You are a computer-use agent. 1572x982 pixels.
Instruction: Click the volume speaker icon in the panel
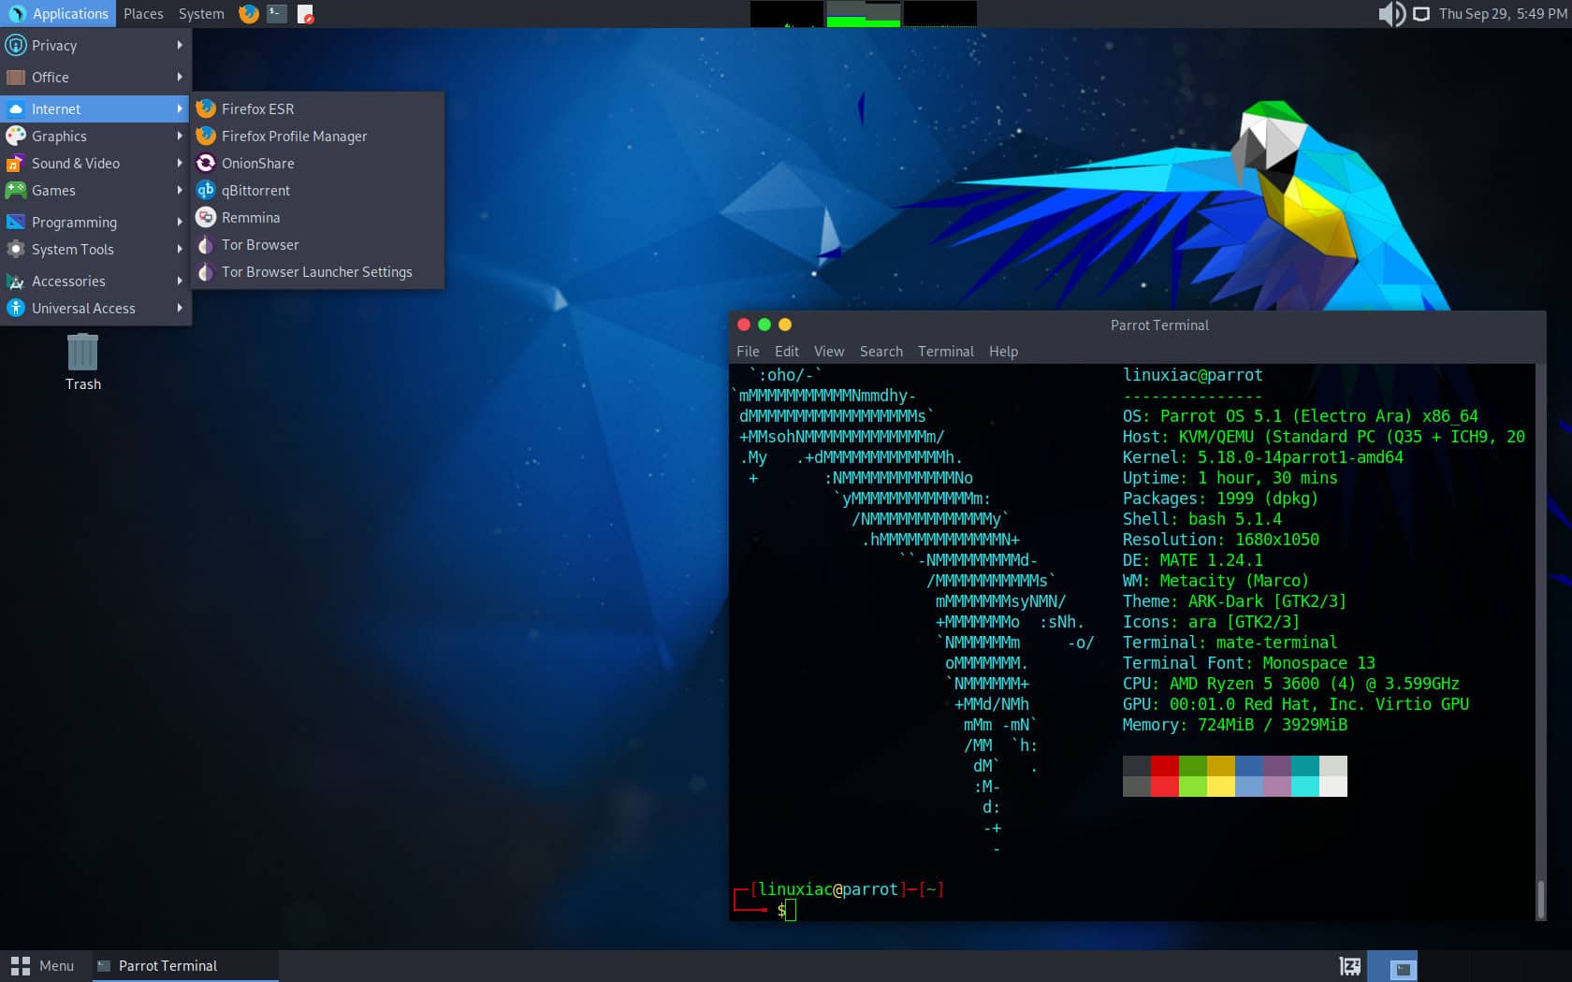(x=1391, y=14)
